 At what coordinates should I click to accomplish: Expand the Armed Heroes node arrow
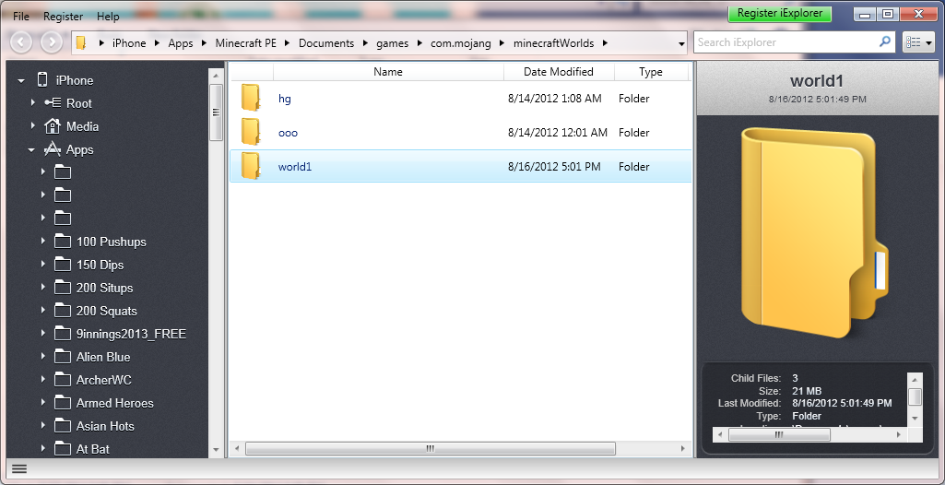[x=43, y=402]
